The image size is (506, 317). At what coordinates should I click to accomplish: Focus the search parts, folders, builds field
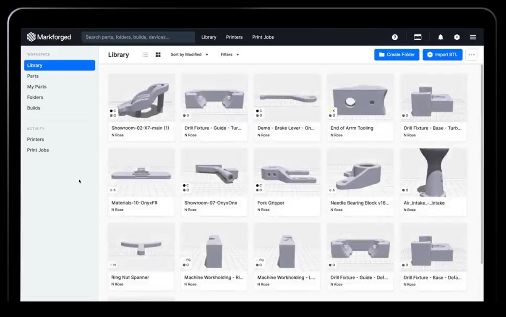[138, 37]
